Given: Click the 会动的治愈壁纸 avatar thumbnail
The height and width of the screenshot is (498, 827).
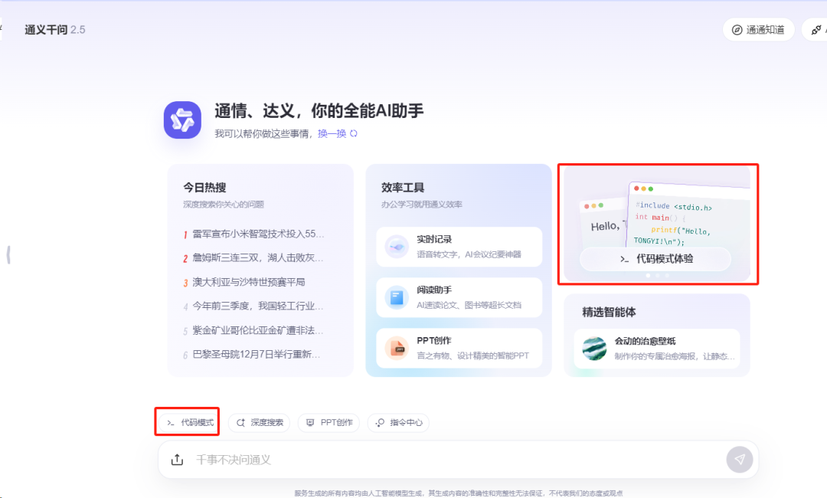Looking at the screenshot, I should (594, 348).
